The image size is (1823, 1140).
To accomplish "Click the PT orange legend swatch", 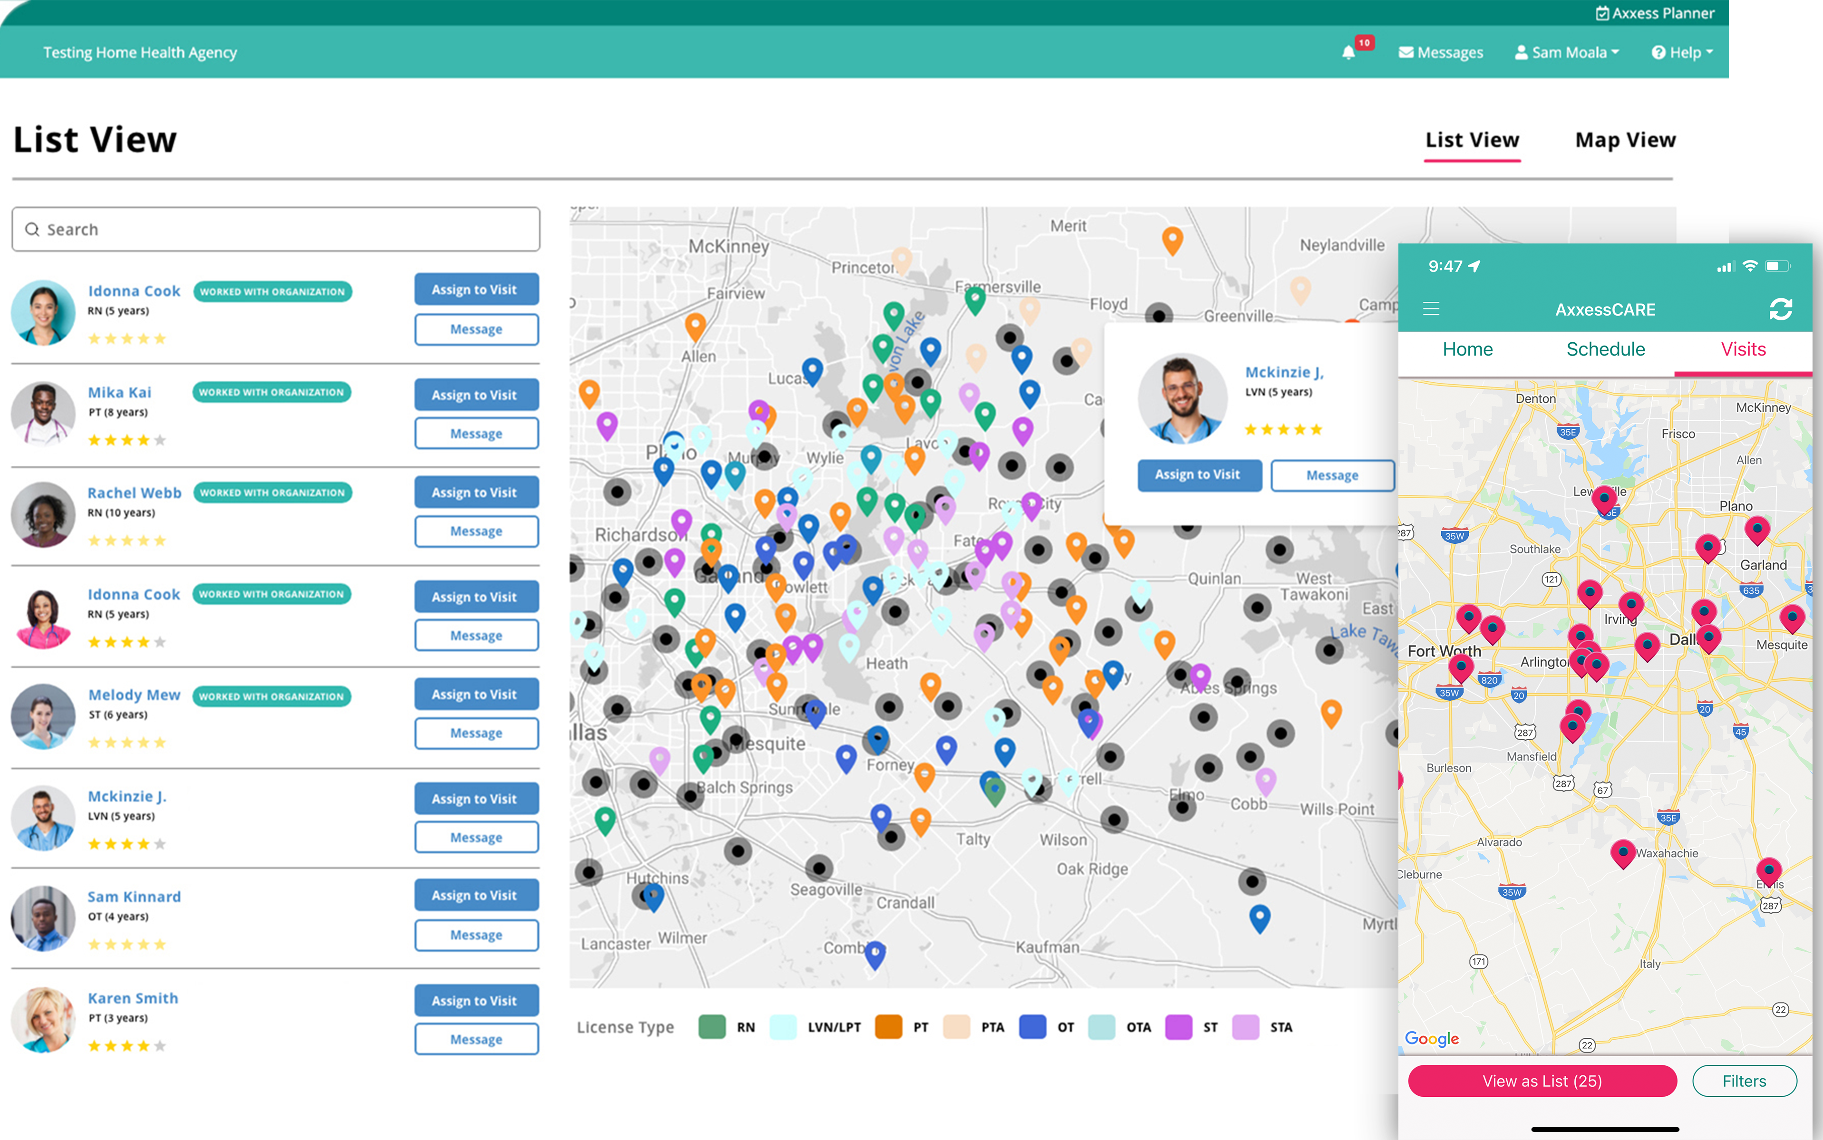I will (888, 1027).
